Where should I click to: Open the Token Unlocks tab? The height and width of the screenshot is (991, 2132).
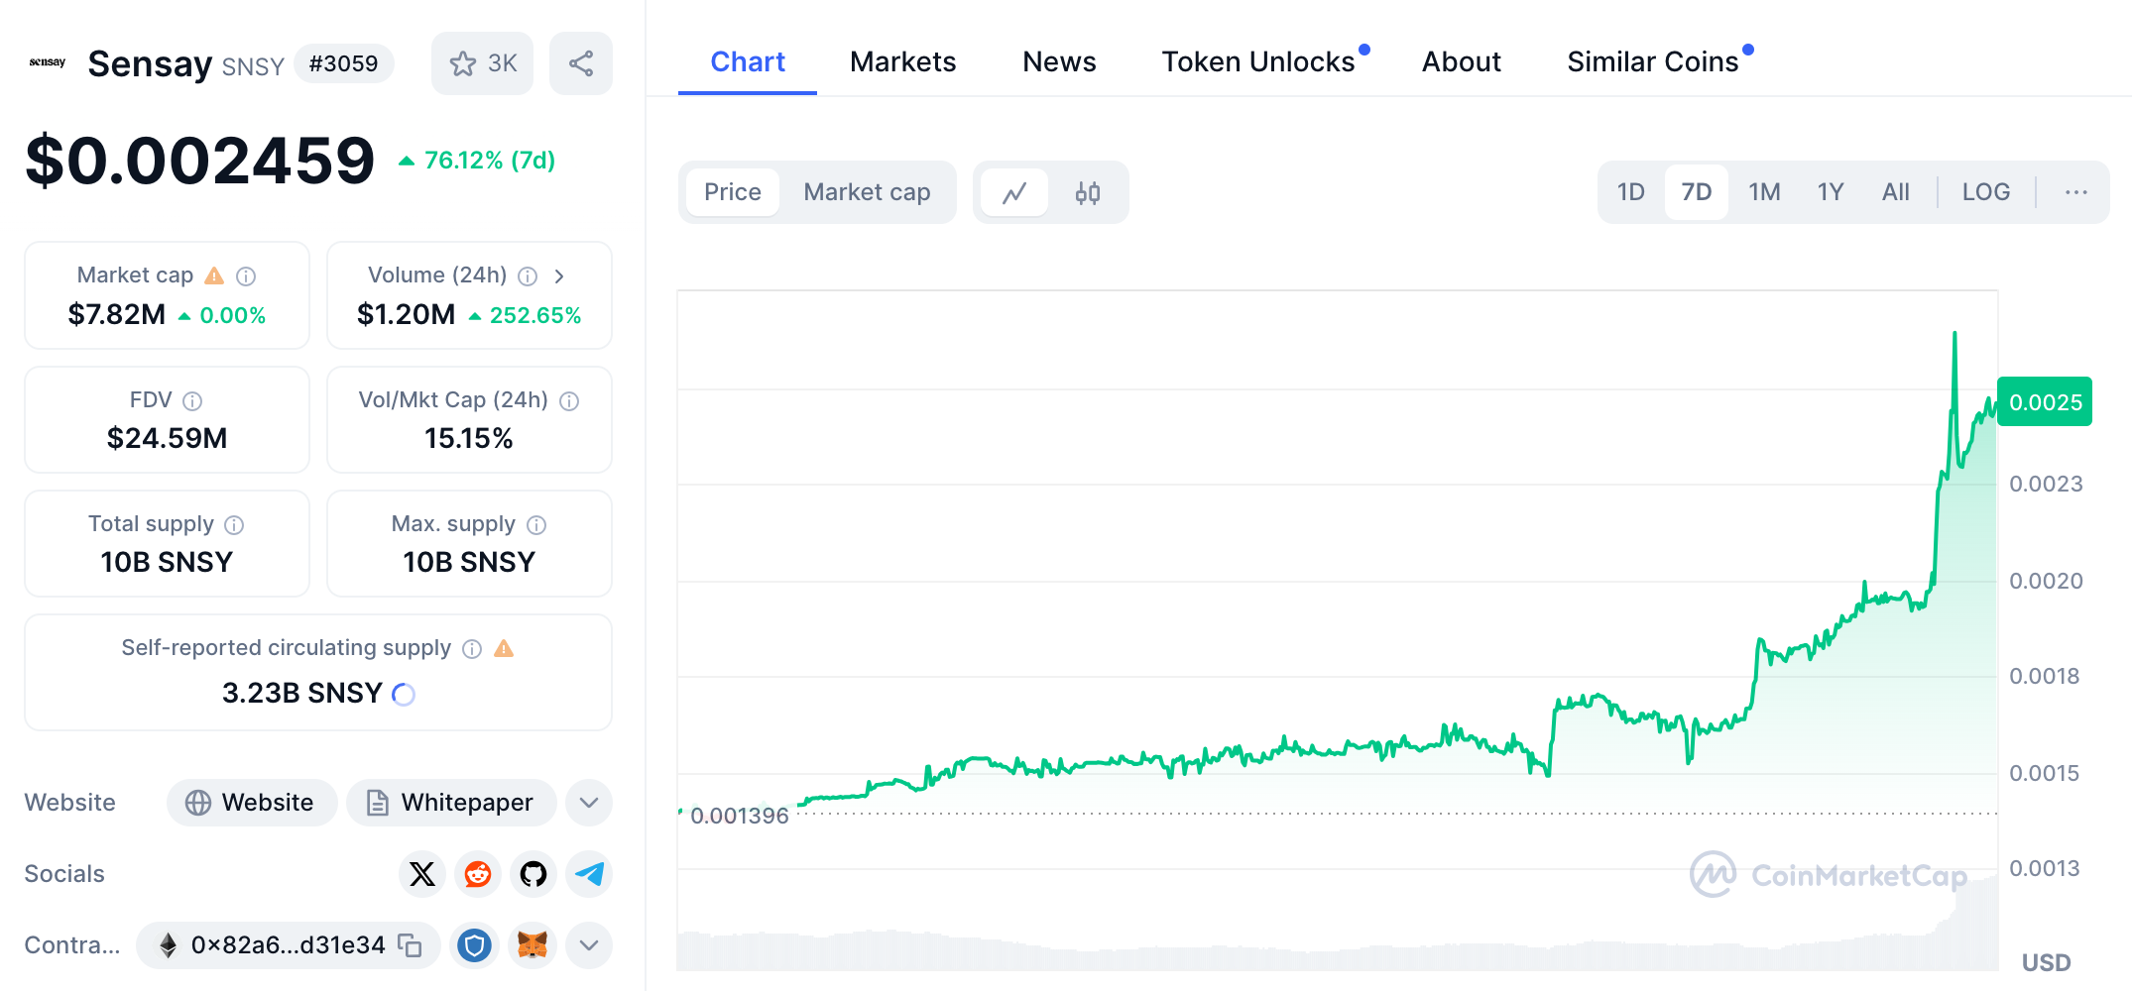pyautogui.click(x=1258, y=61)
